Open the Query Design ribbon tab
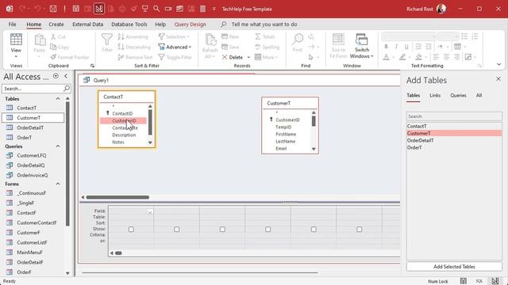 [190, 25]
